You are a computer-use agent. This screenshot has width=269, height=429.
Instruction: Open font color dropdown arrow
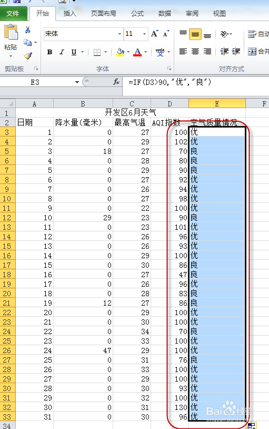pyautogui.click(x=145, y=52)
